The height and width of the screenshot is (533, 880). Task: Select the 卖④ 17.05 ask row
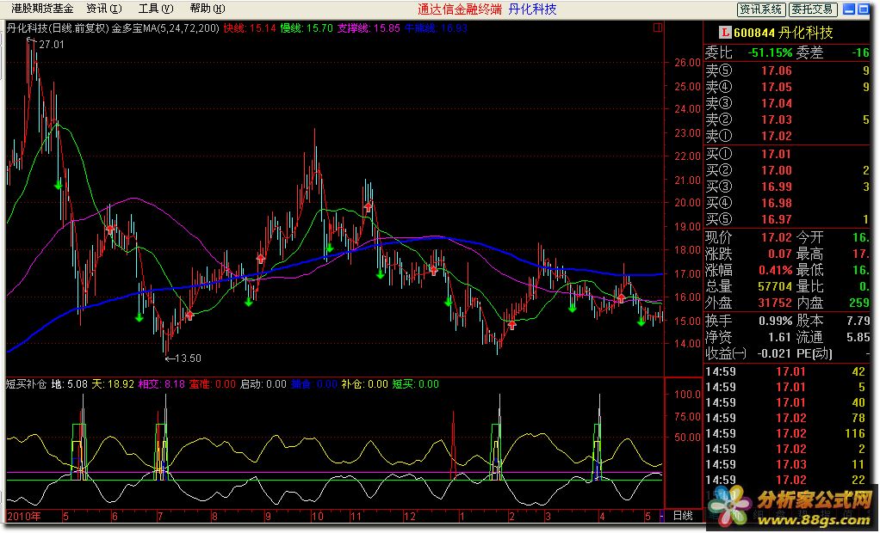click(x=787, y=87)
